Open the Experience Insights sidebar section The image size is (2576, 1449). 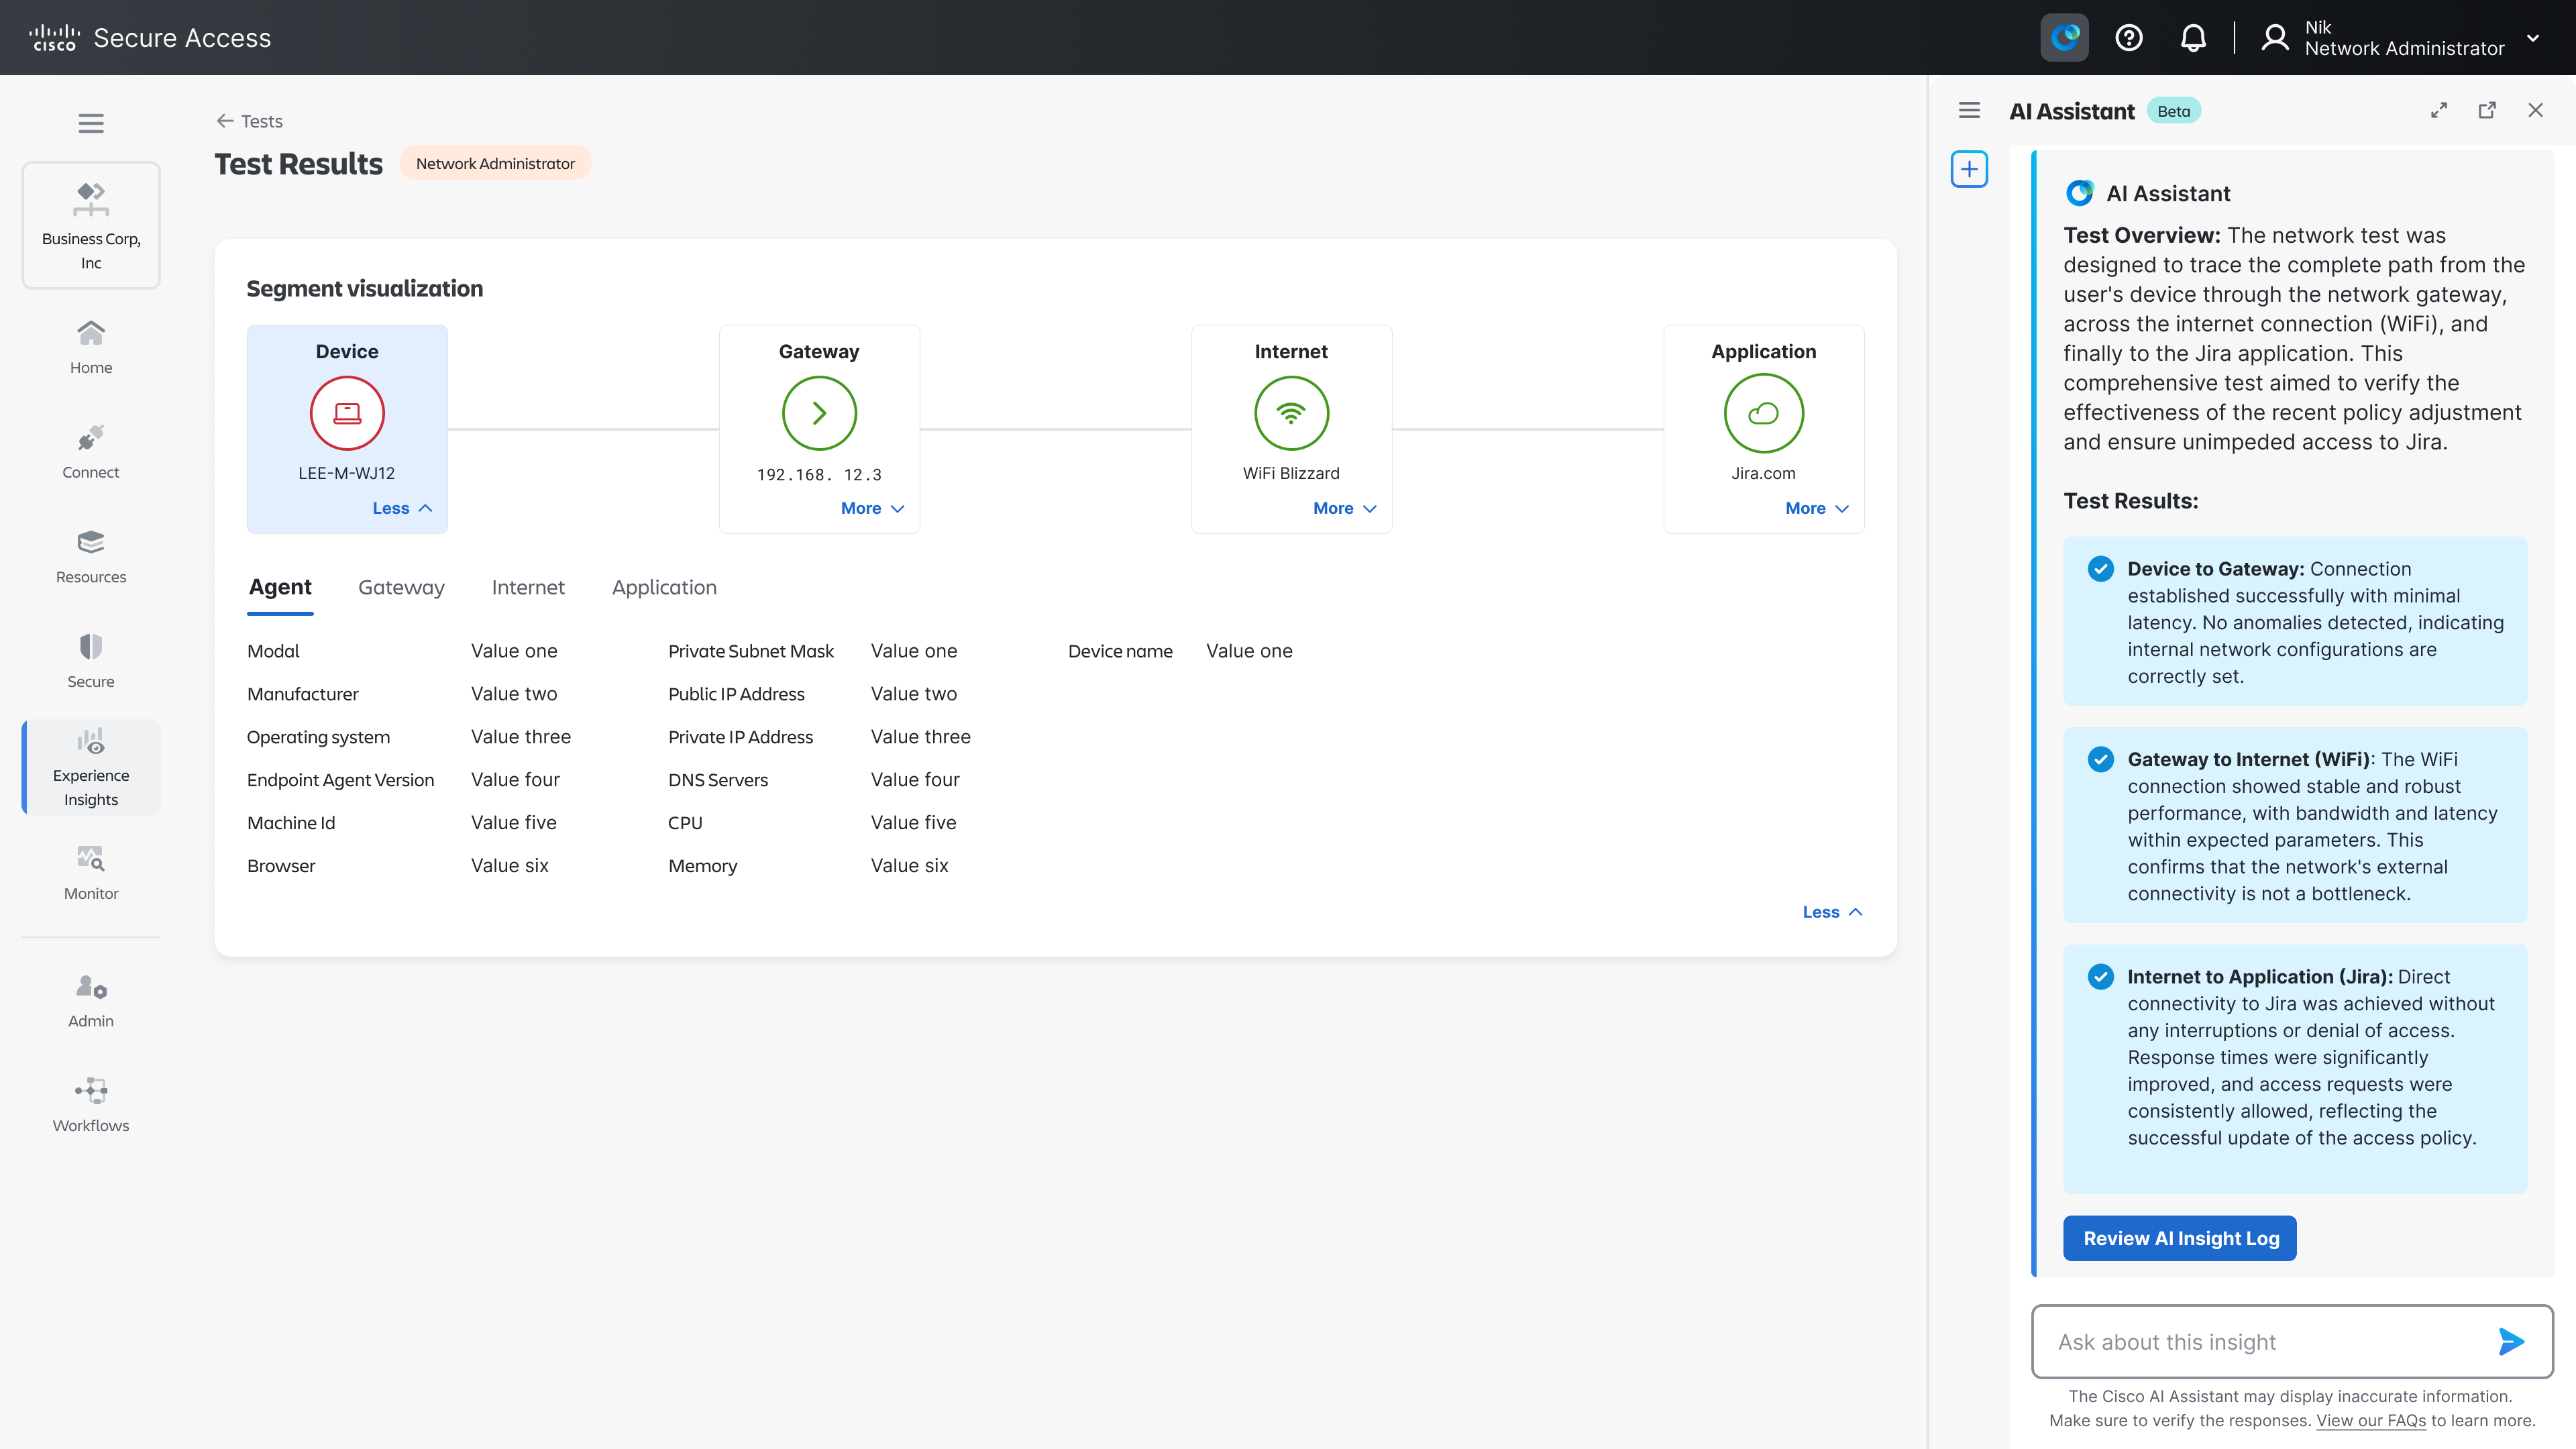pyautogui.click(x=91, y=767)
